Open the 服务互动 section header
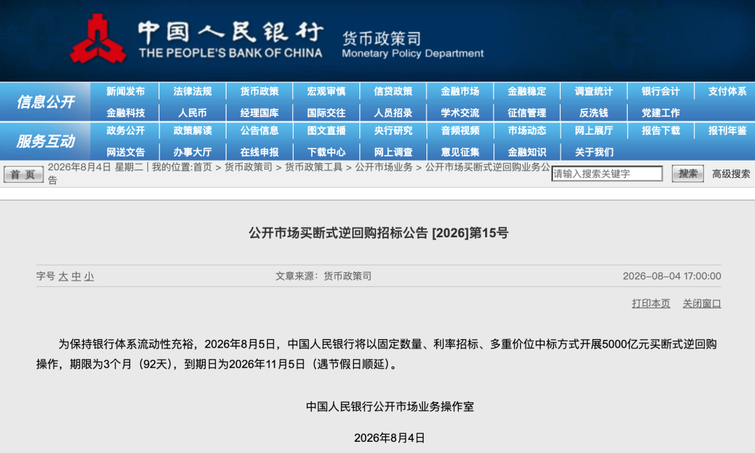Image resolution: width=755 pixels, height=453 pixels. pos(45,141)
